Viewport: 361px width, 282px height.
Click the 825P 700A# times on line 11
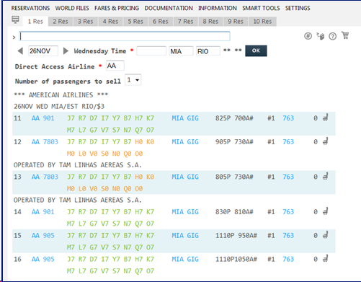[x=234, y=118]
